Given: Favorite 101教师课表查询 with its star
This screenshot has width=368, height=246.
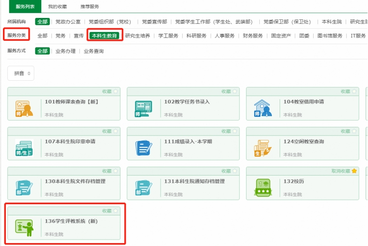Looking at the screenshot, I should tap(116, 91).
